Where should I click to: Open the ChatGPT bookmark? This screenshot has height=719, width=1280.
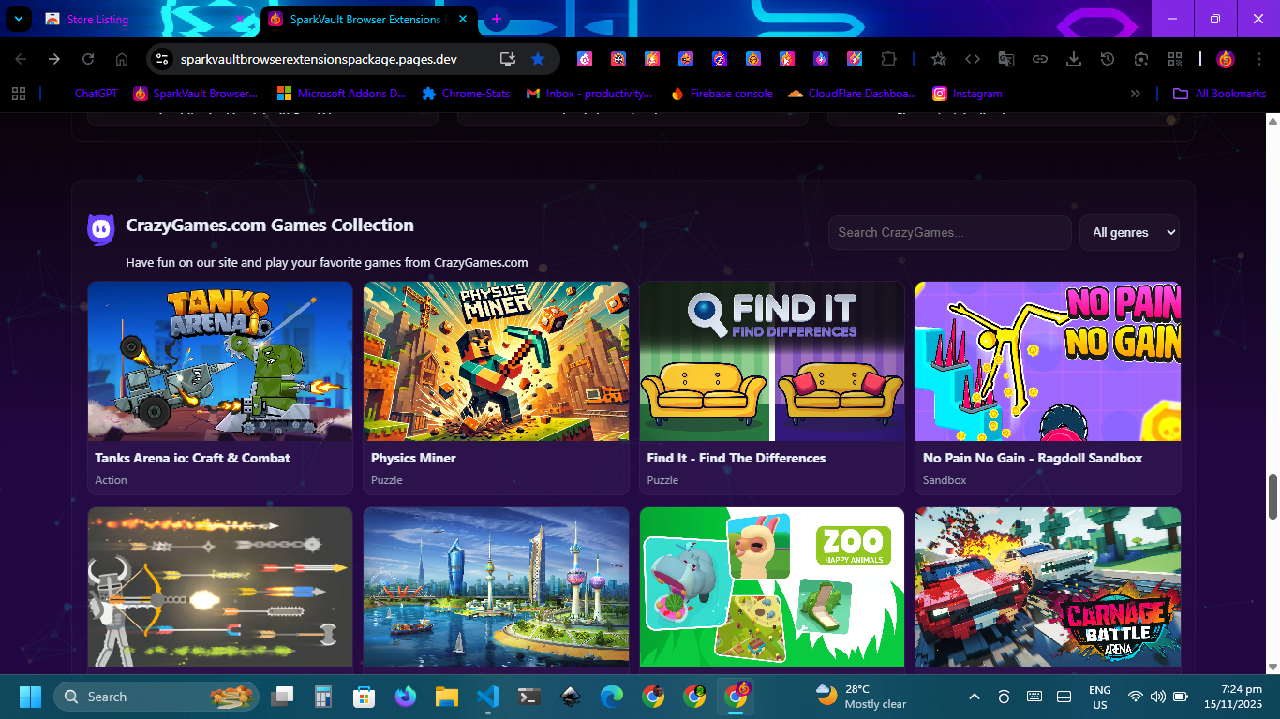[95, 94]
